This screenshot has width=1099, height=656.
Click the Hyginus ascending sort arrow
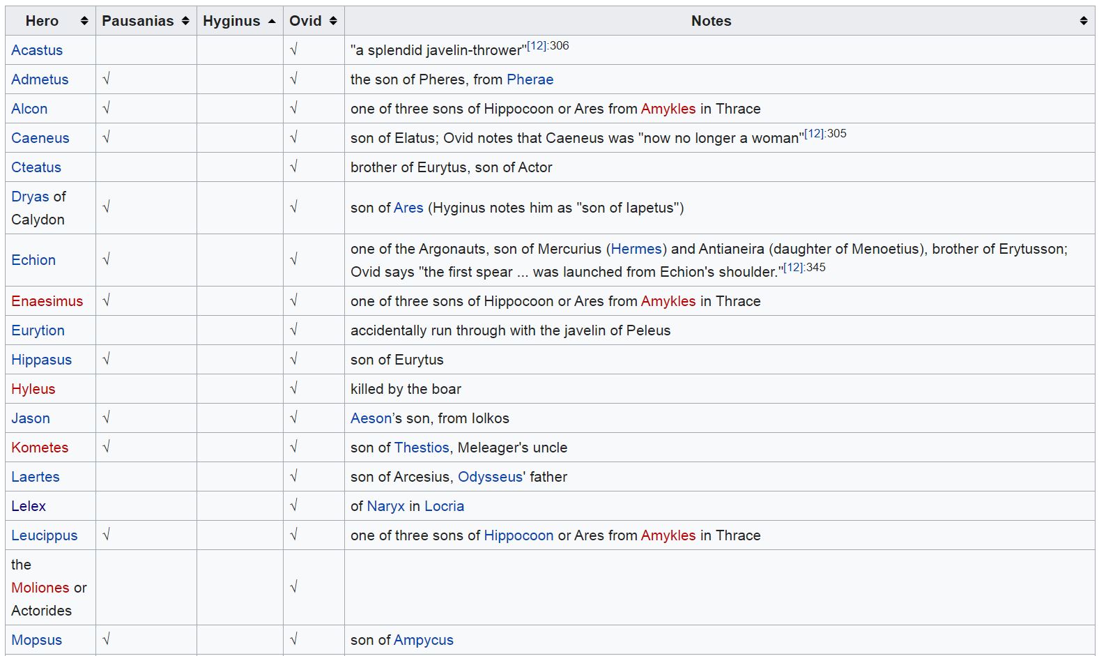pyautogui.click(x=272, y=21)
